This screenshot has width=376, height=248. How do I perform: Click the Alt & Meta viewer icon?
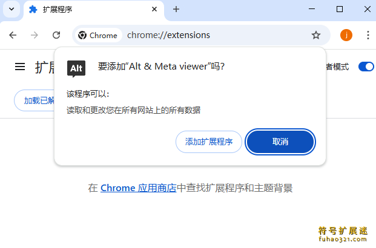[x=76, y=69]
